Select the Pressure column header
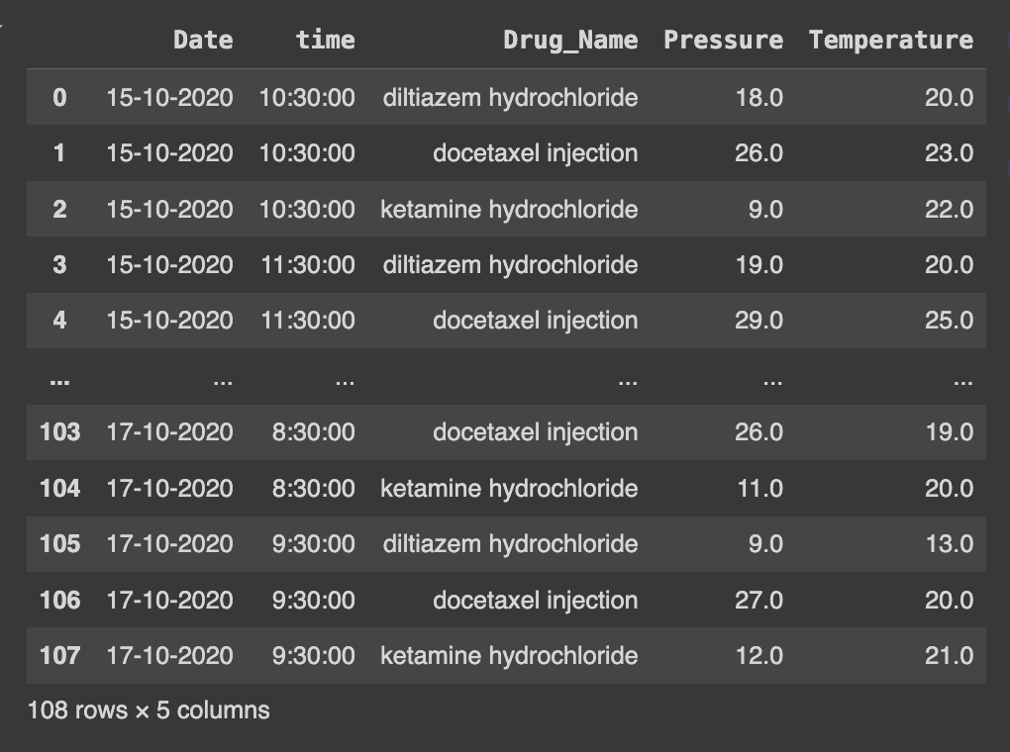Image resolution: width=1010 pixels, height=752 pixels. 723,40
